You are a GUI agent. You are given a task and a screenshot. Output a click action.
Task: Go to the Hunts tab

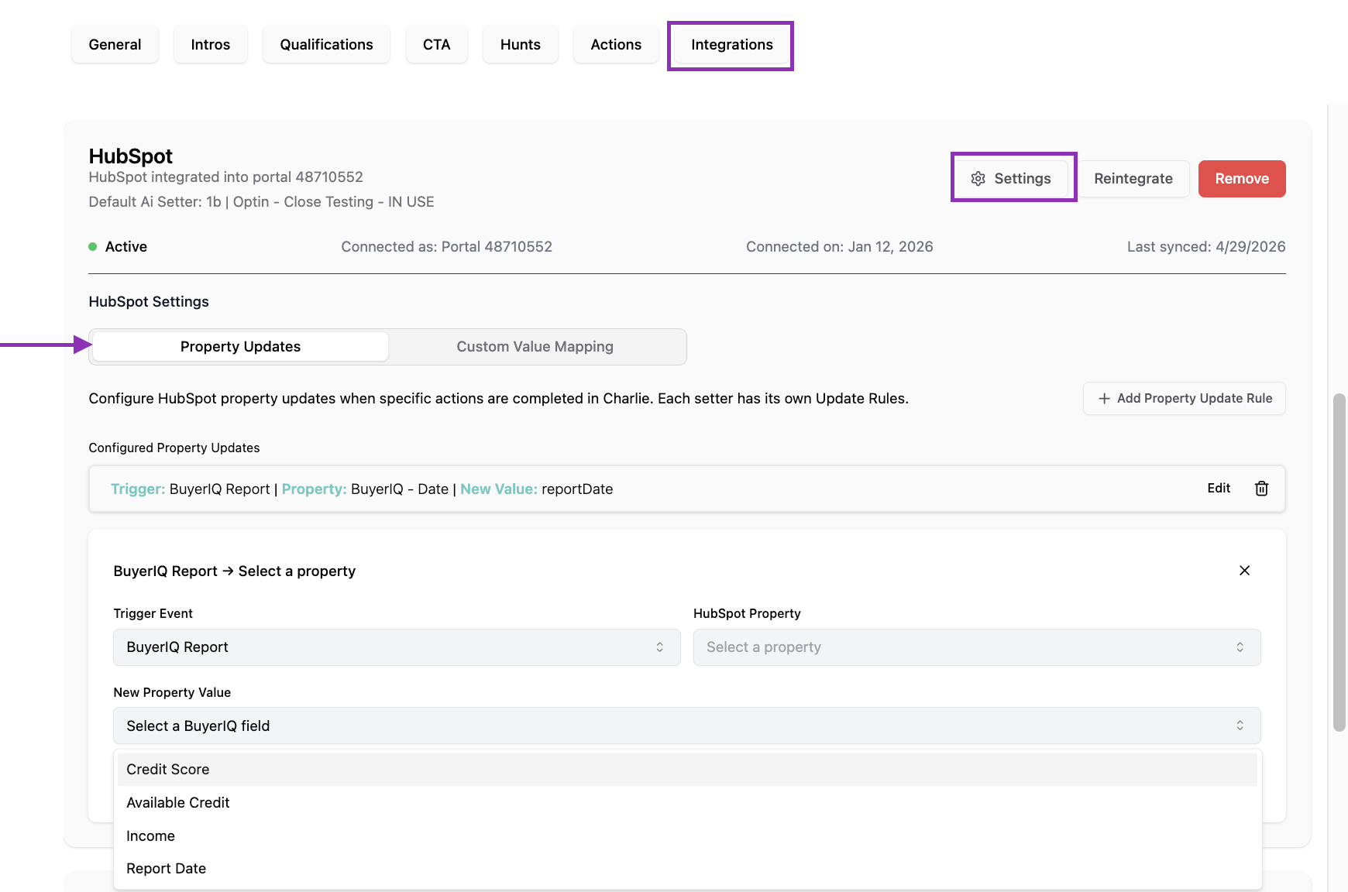click(x=521, y=45)
